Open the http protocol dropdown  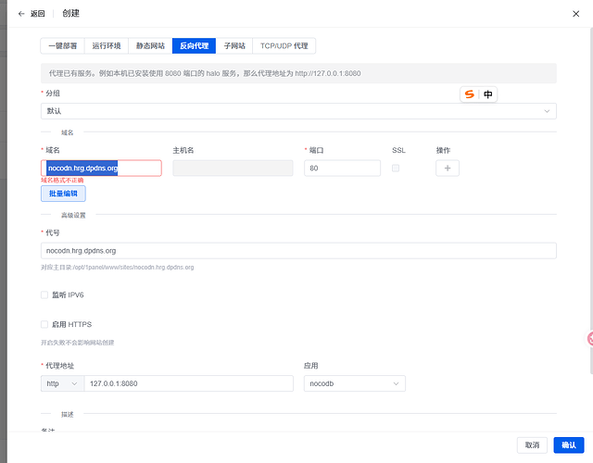tap(62, 383)
